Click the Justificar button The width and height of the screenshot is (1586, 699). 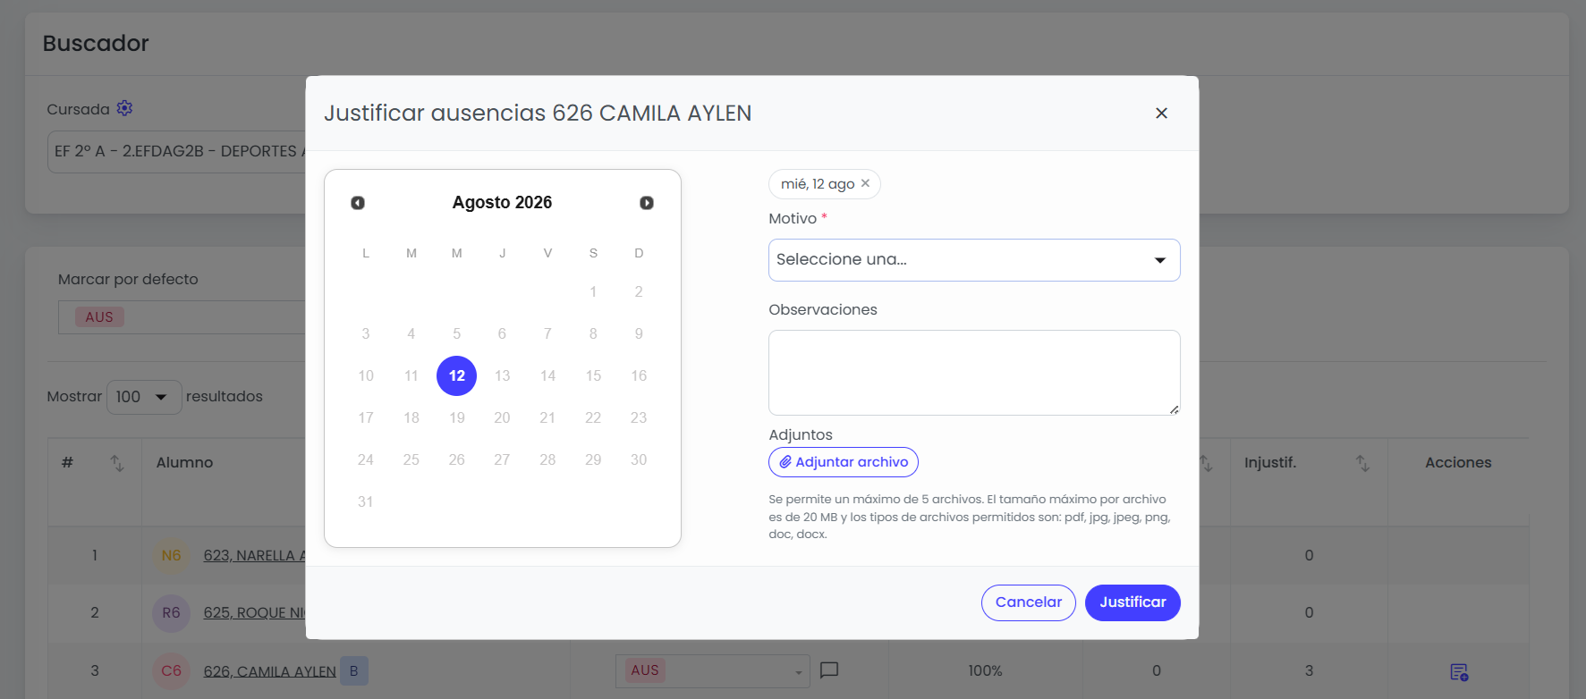1132,602
